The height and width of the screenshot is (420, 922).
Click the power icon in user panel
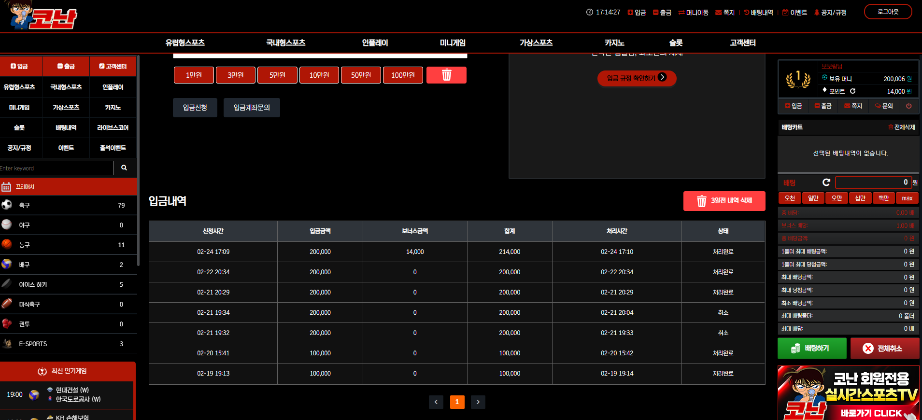coord(908,106)
